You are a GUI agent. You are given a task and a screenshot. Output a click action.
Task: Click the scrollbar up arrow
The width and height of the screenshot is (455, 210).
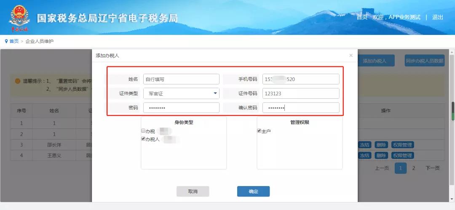[x=452, y=52]
